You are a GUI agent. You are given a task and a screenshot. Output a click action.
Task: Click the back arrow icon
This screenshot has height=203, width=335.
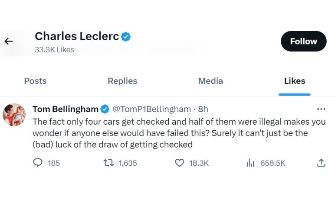[x=9, y=42]
